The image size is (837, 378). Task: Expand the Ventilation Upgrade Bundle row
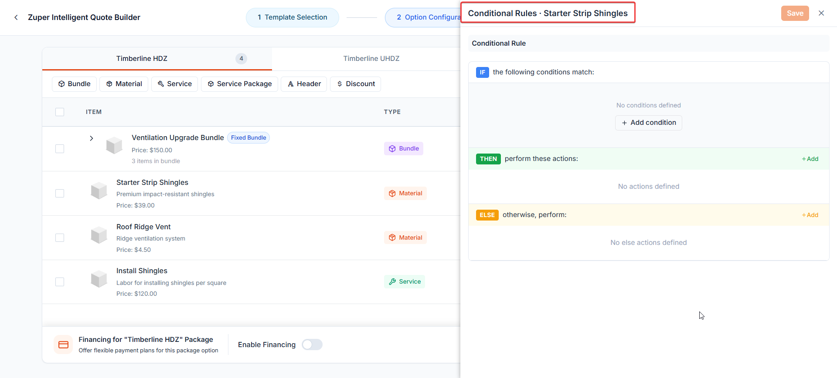(x=91, y=138)
